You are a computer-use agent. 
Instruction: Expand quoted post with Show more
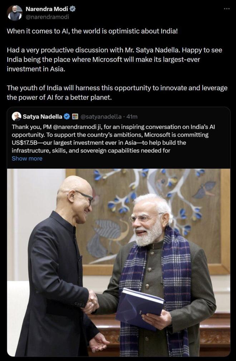pyautogui.click(x=27, y=158)
